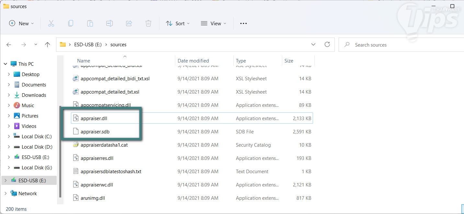
Task: Go up one folder level arrow
Action: [x=47, y=45]
